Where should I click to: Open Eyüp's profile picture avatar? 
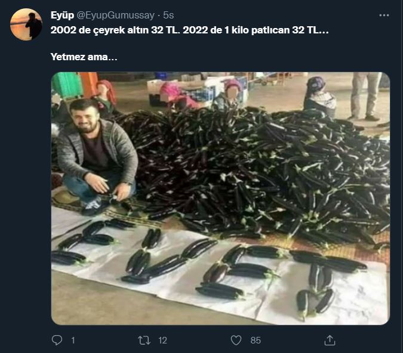[26, 24]
